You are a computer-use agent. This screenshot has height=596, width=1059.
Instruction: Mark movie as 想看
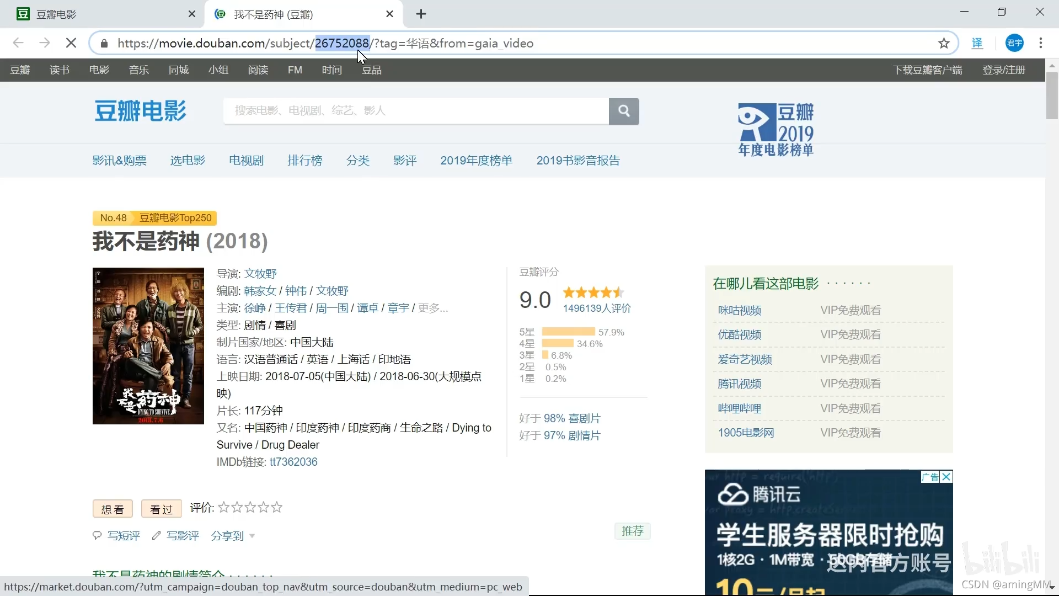[x=113, y=509]
